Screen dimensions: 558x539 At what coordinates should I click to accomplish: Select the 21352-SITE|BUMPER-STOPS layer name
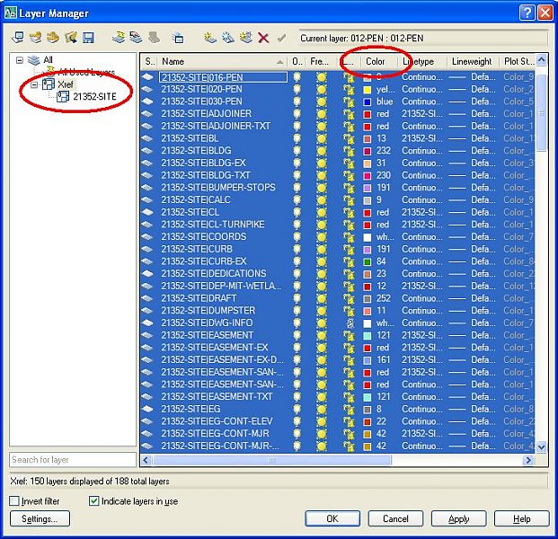pos(218,188)
